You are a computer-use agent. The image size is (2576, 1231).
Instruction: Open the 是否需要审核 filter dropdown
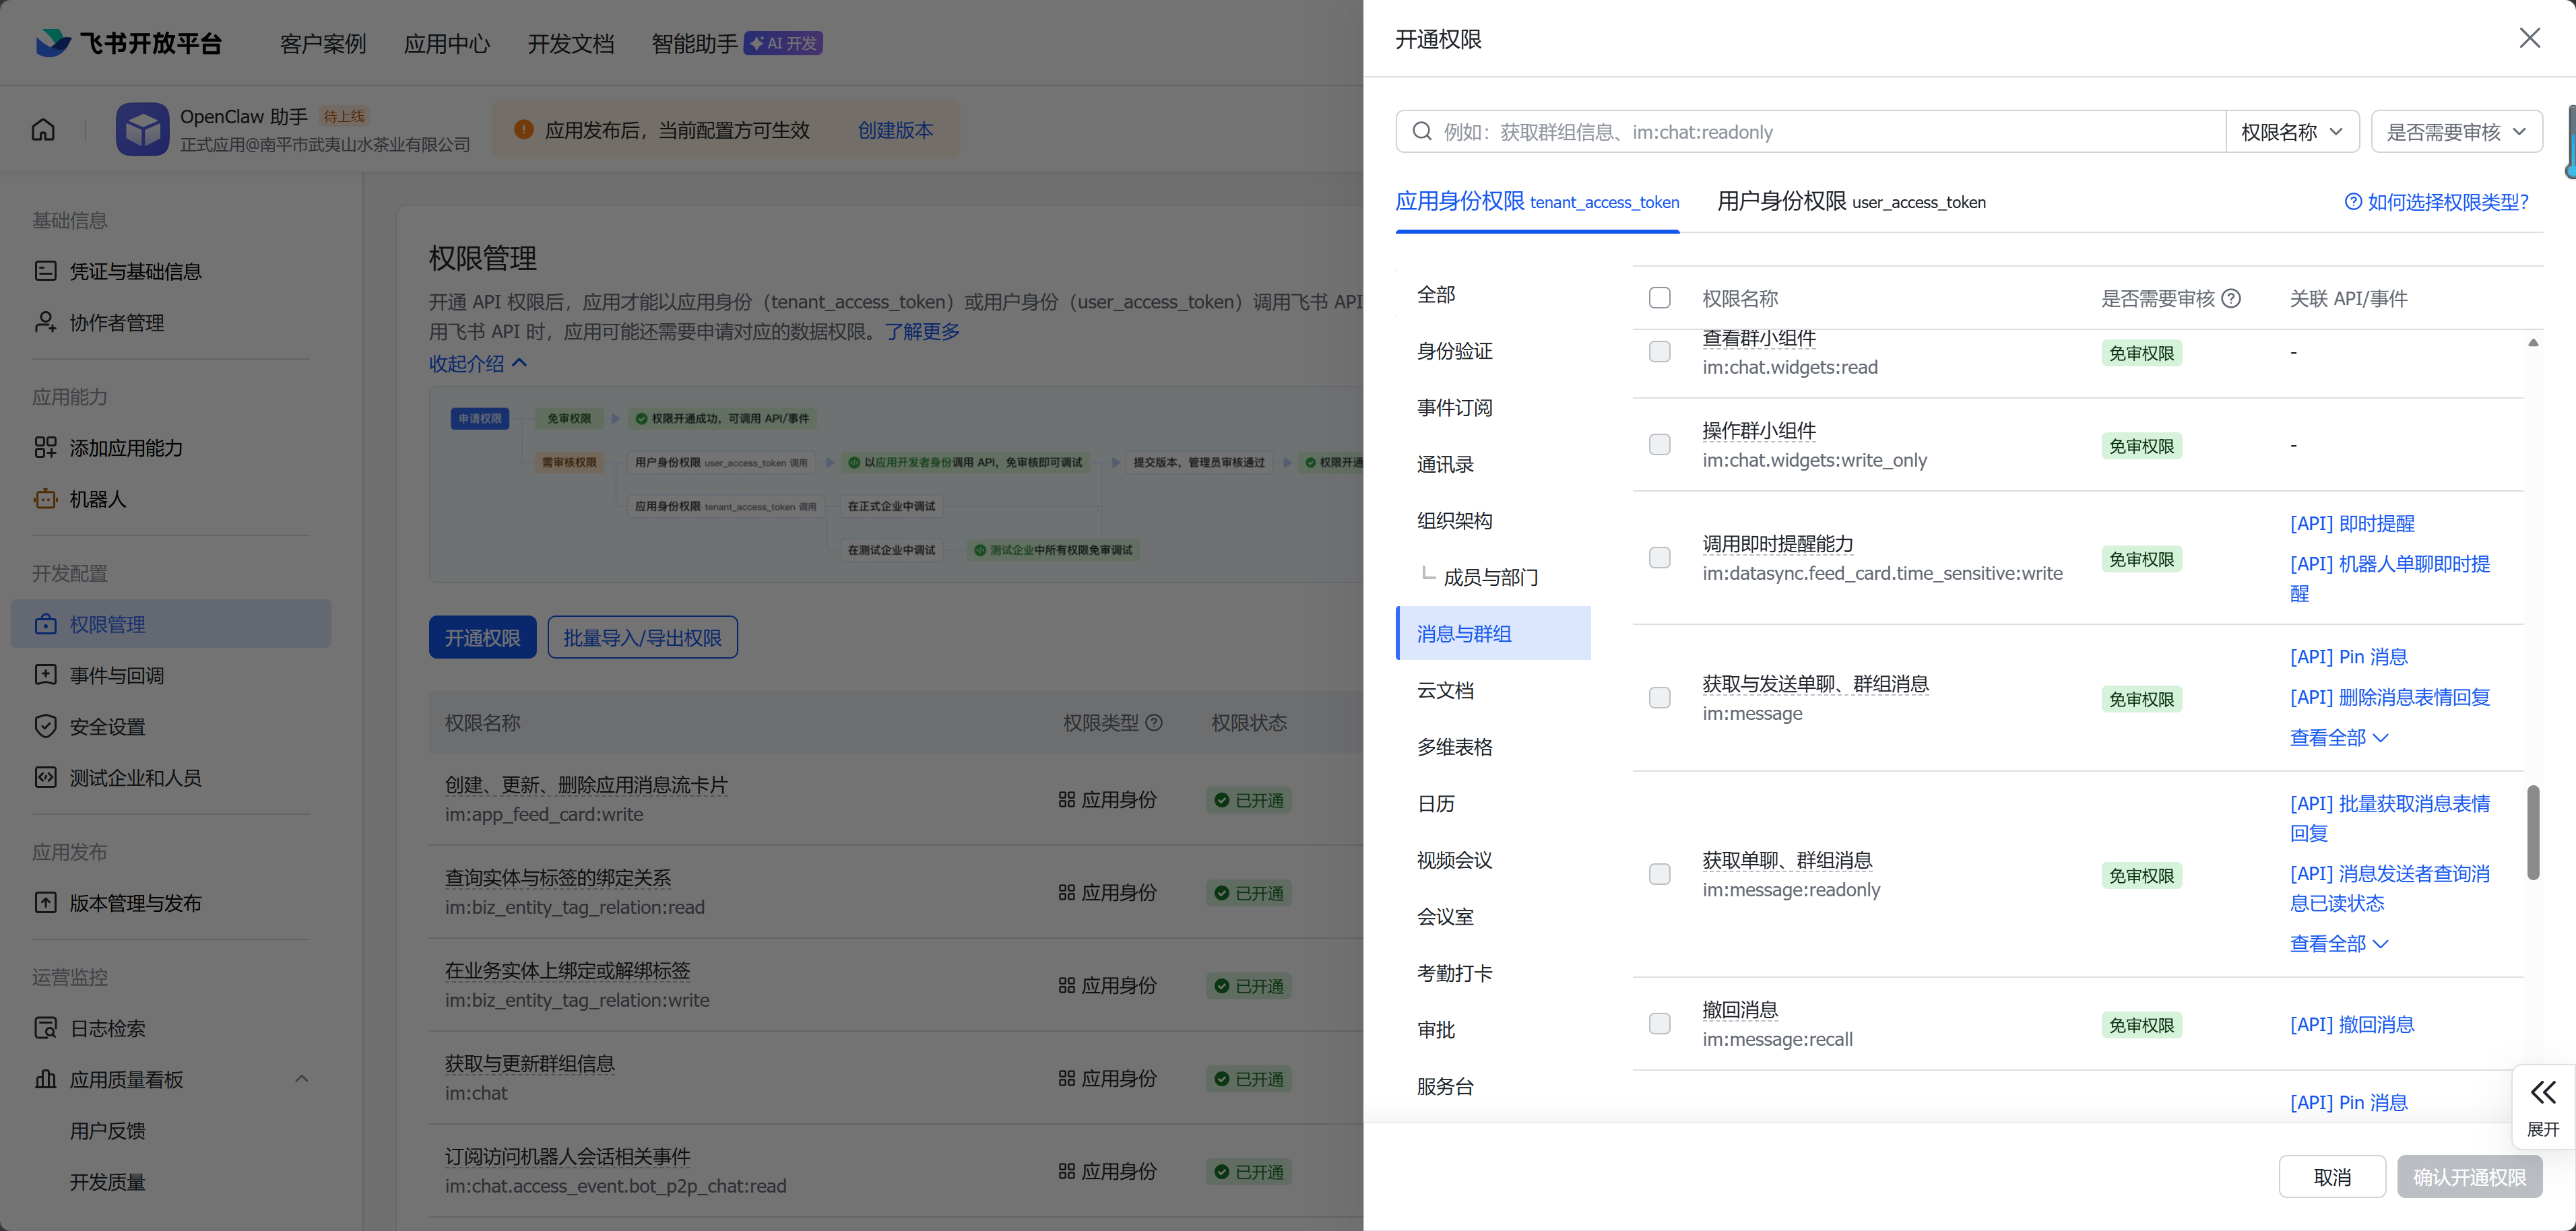click(x=2456, y=132)
